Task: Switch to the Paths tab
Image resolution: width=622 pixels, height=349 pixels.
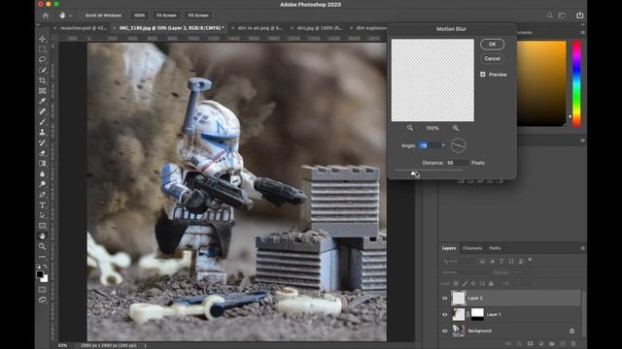Action: (x=495, y=248)
